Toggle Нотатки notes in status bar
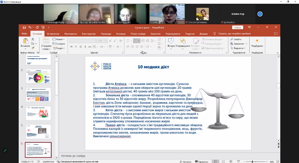299x163 pixels. pos(185,162)
